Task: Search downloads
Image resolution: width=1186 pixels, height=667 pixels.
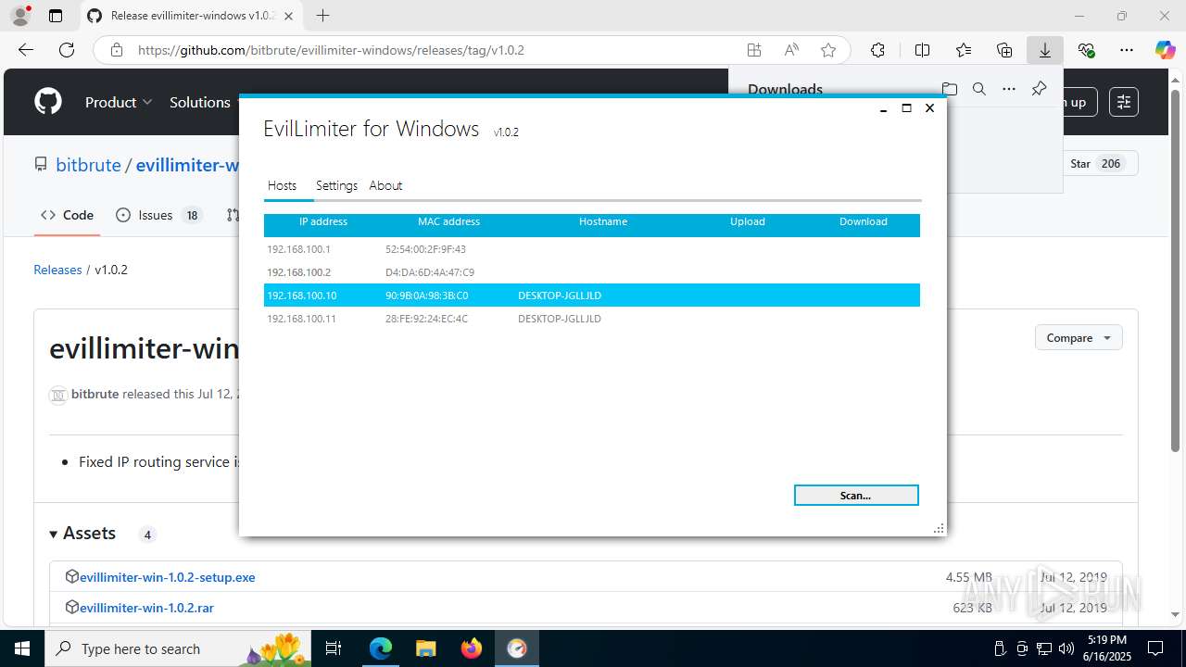Action: 978,89
